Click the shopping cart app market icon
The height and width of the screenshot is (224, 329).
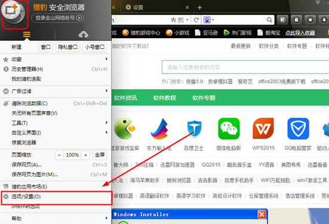pyautogui.click(x=6, y=186)
